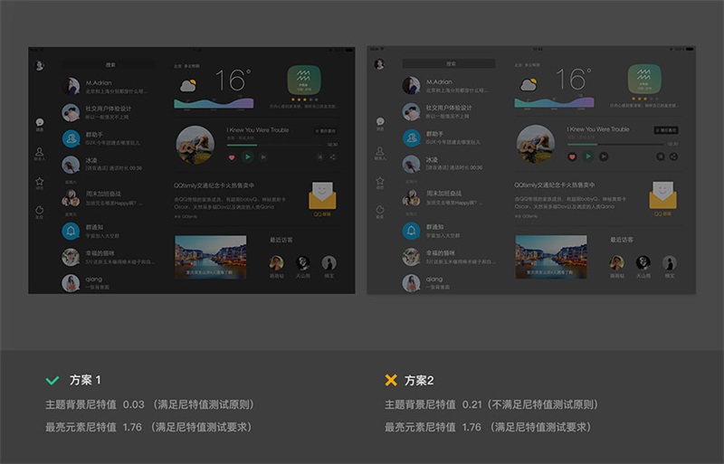Click weather cloud icon in left mockup
The image size is (724, 464).
189,86
